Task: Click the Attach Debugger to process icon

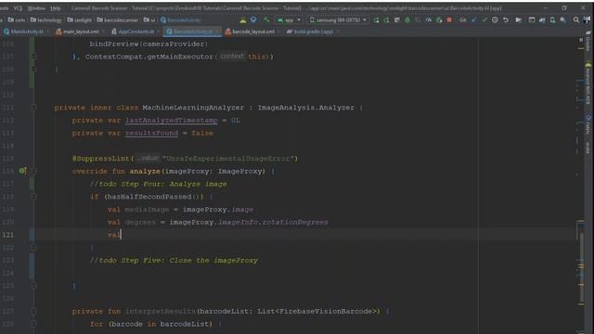Action: click(439, 19)
